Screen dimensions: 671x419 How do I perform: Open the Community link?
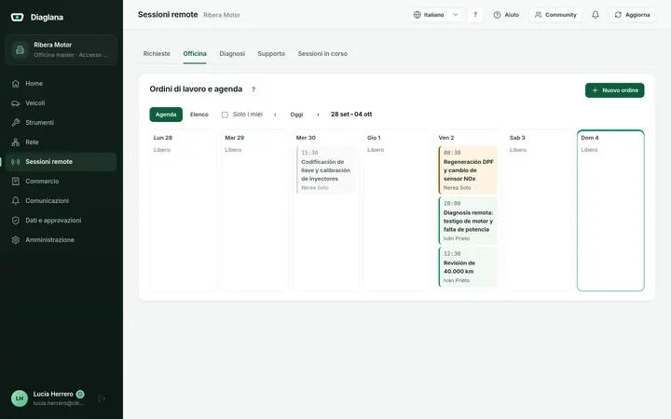pos(555,15)
